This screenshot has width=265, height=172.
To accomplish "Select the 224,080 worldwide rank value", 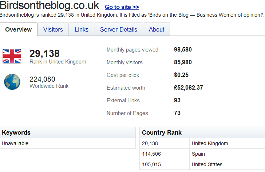I will coord(42,79).
